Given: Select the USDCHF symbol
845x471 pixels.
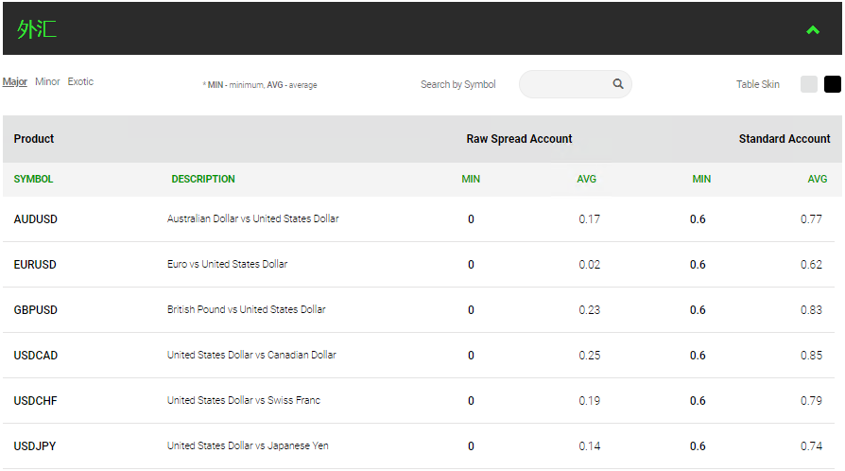Looking at the screenshot, I should [x=36, y=400].
